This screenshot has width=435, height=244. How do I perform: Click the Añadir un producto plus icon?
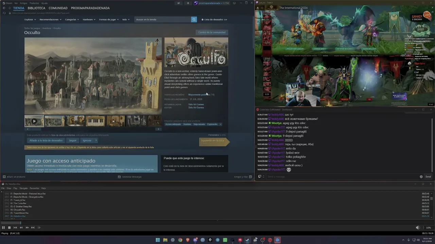click(4, 177)
